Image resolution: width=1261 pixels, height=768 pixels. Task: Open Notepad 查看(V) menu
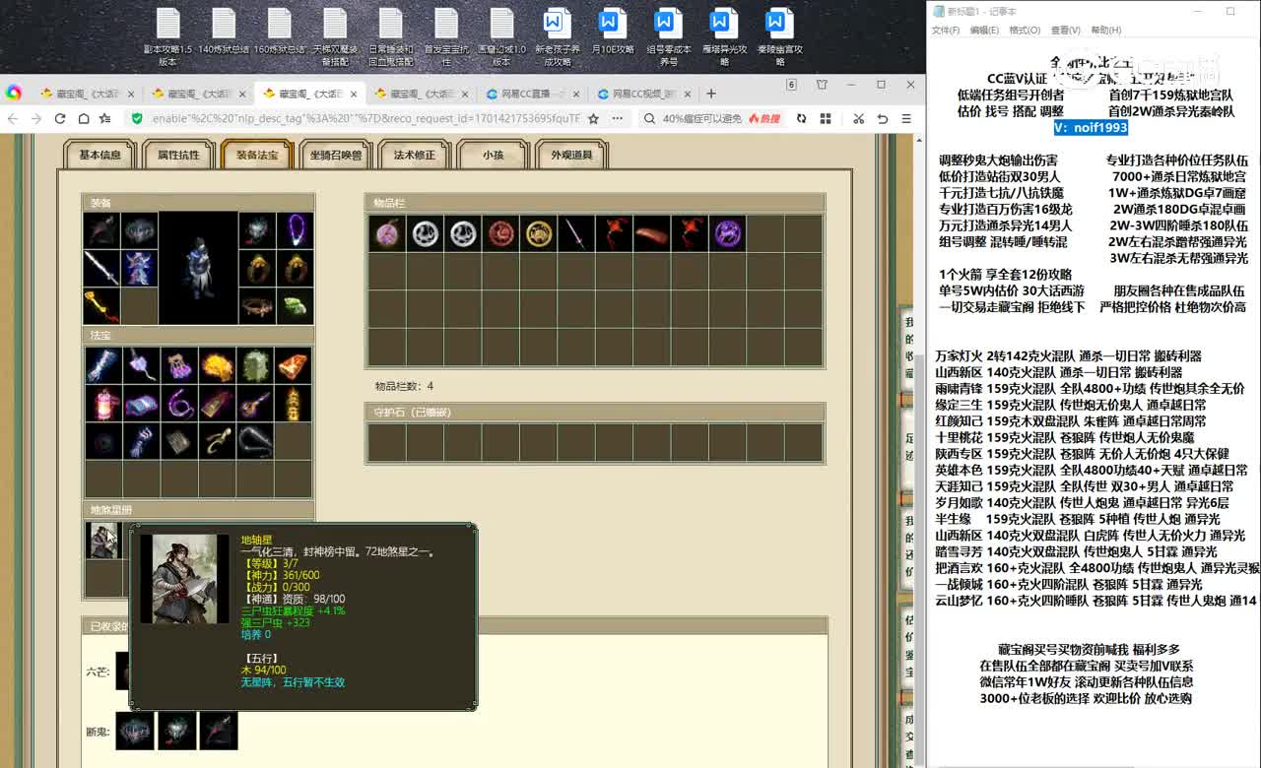(1065, 31)
